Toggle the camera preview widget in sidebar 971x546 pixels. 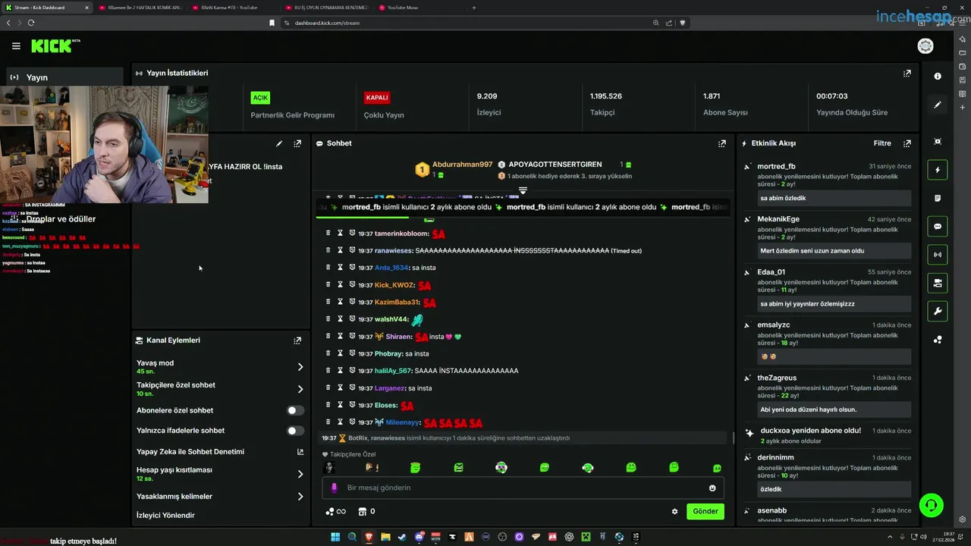pos(938,283)
